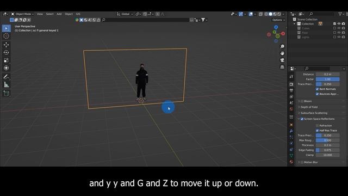Screen dimensions: 348x196
Task: Switch perspective/orthographic with grid icon
Action: pos(282,67)
